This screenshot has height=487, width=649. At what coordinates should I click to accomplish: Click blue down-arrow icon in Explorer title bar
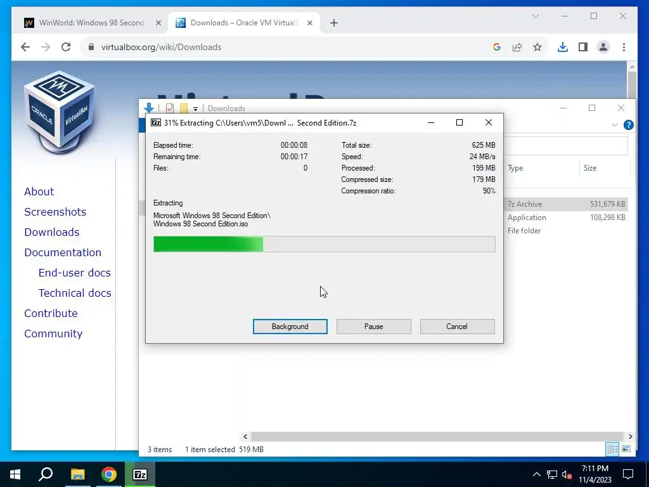click(149, 108)
